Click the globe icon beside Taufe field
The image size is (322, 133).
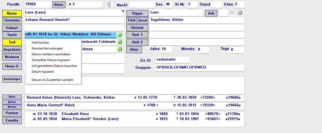120,35
